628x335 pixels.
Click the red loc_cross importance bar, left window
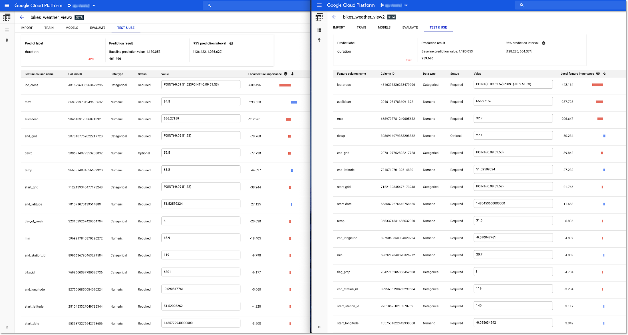coord(285,85)
